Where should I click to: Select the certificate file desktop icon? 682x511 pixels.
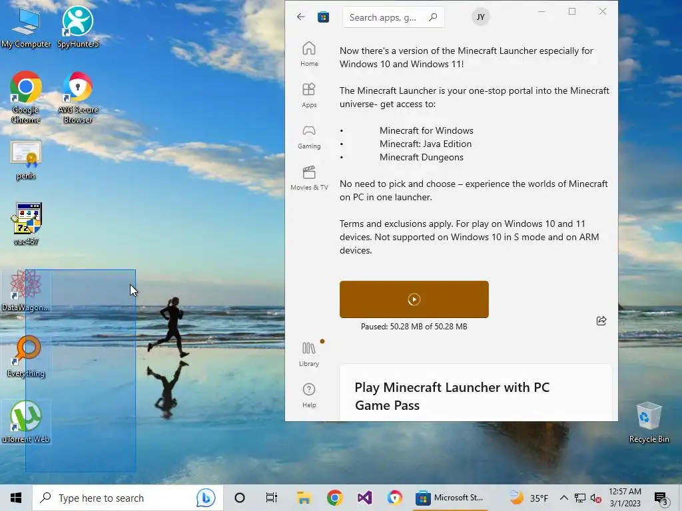click(x=26, y=160)
